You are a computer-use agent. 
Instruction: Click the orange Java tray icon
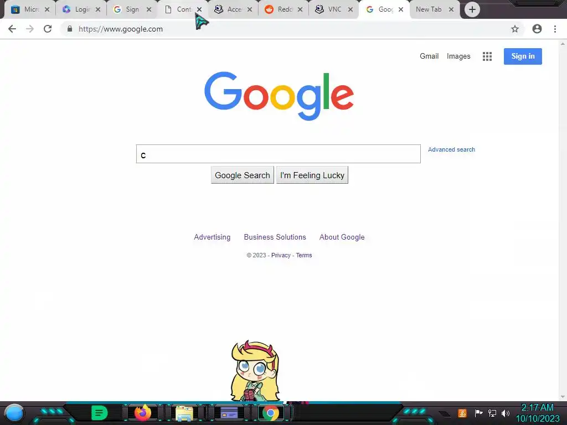[x=462, y=413]
